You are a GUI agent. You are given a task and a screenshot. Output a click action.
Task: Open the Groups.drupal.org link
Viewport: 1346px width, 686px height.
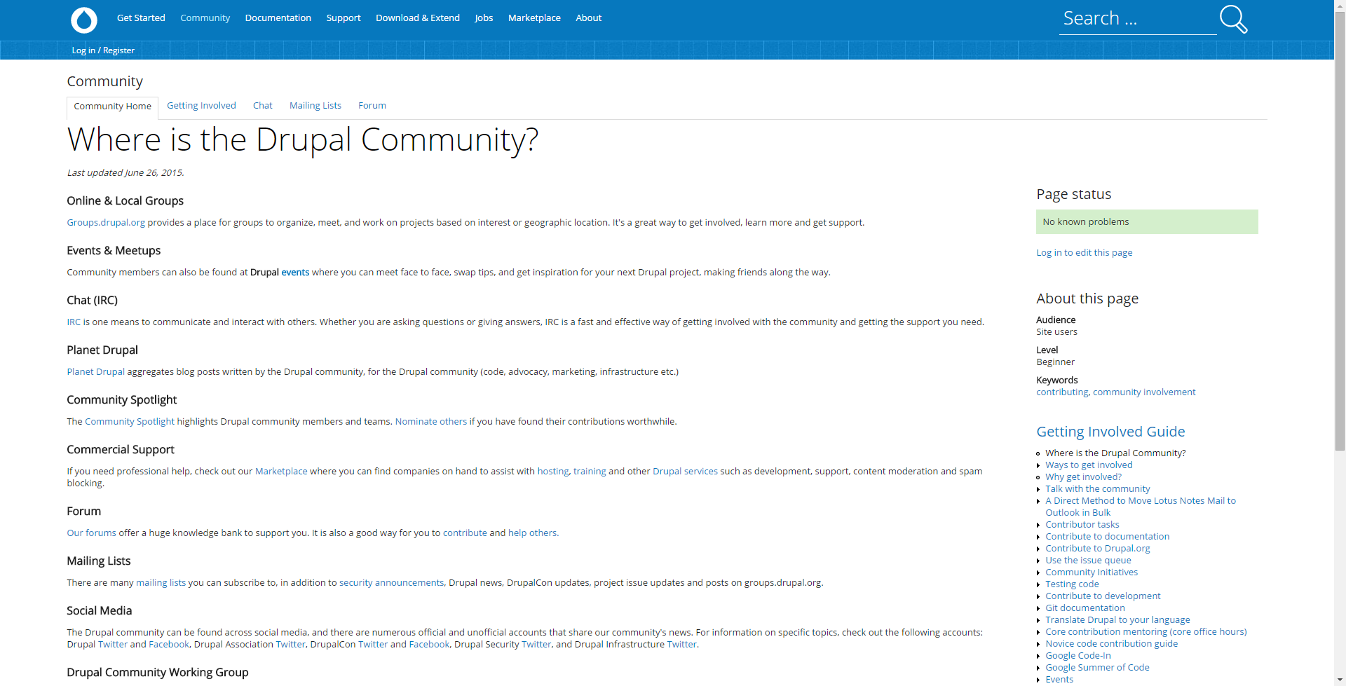(x=106, y=222)
